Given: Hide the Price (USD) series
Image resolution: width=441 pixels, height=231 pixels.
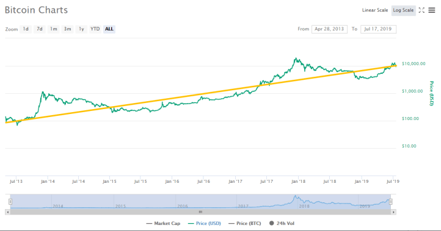Looking at the screenshot, I should (x=205, y=224).
